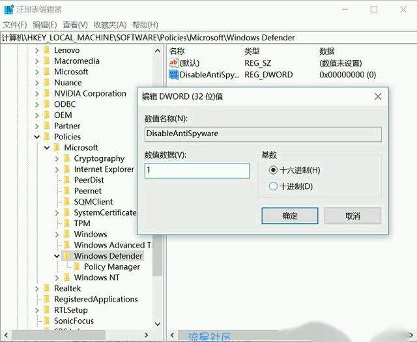Screen dimensions: 417x342
Task: Click the 数值数据(V) input field
Action: coord(197,171)
